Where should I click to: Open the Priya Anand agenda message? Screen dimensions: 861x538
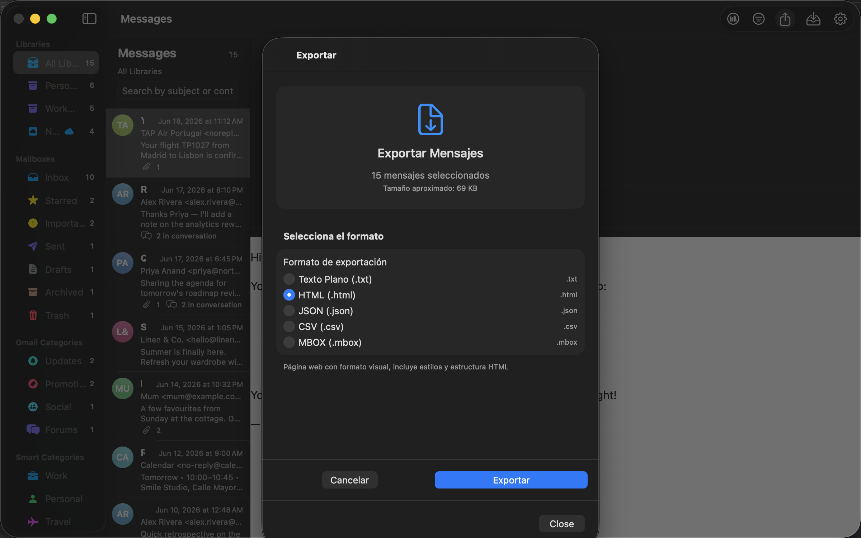pos(178,281)
